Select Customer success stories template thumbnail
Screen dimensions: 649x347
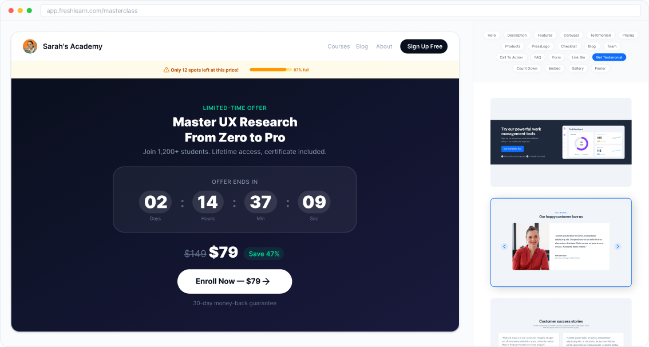pos(560,324)
